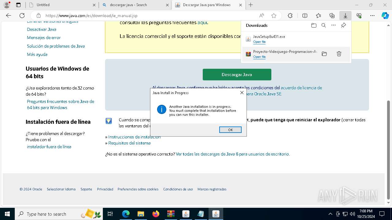Open the Privacidad footer link
This screenshot has width=392, height=220.
[x=105, y=189]
